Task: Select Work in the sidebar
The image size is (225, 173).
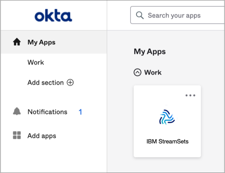Action: (36, 62)
